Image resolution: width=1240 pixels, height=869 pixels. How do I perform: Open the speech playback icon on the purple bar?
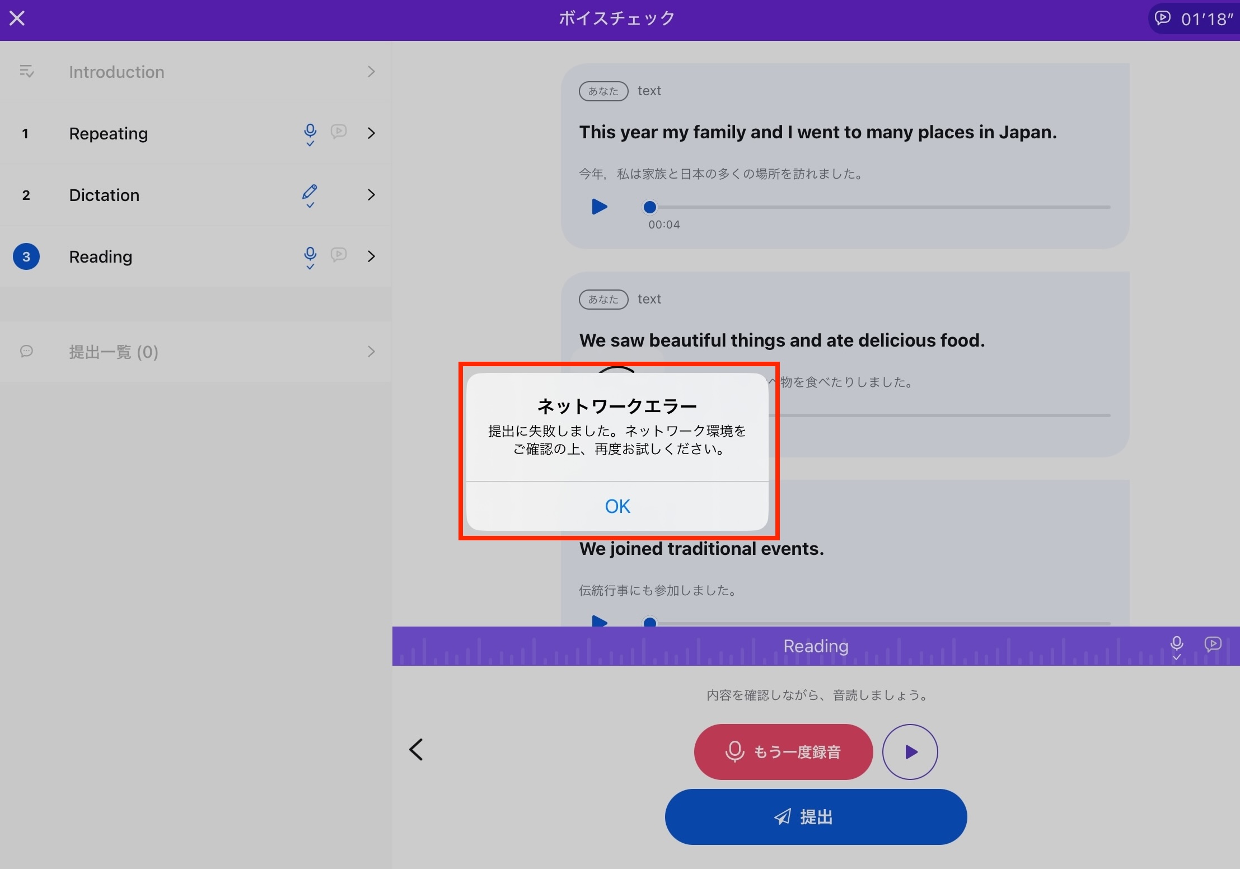1214,644
